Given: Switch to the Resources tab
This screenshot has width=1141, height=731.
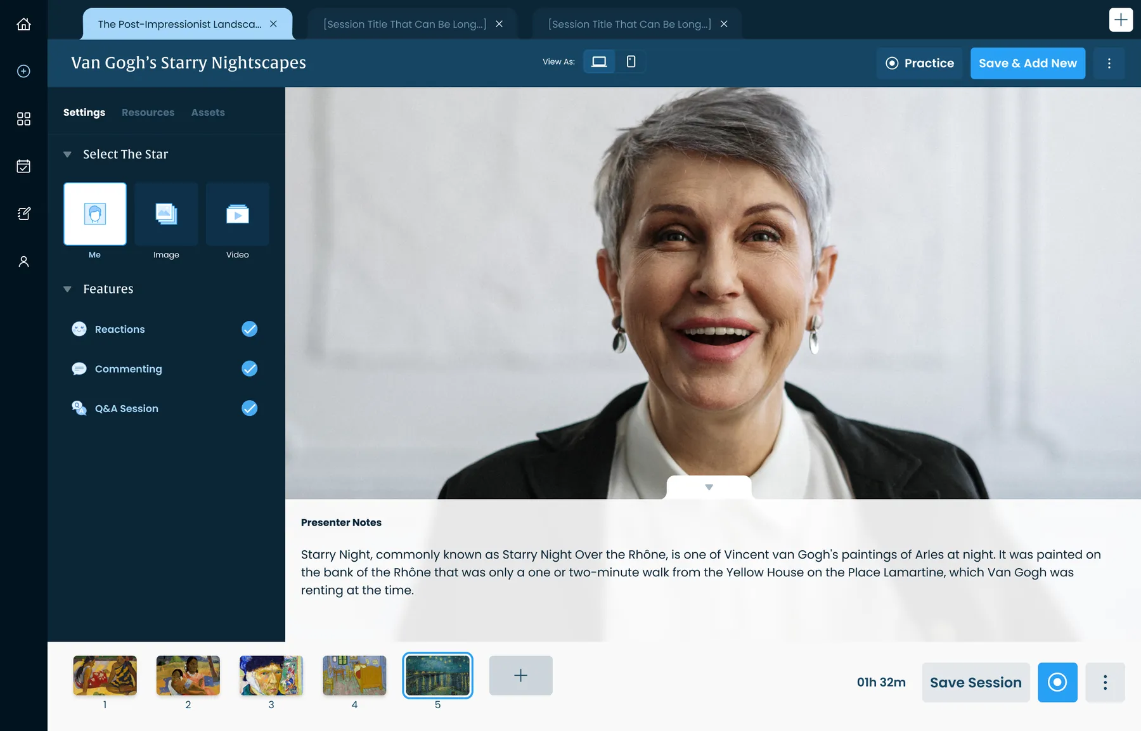Looking at the screenshot, I should coord(148,112).
